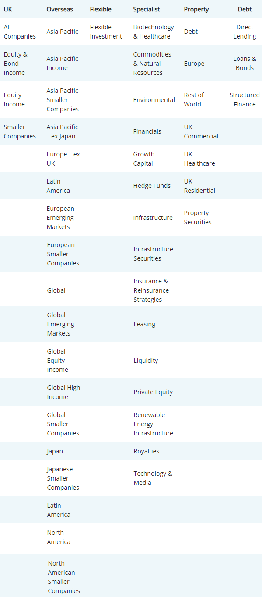Select Flexible Investment sector
The image size is (262, 601).
tap(106, 32)
